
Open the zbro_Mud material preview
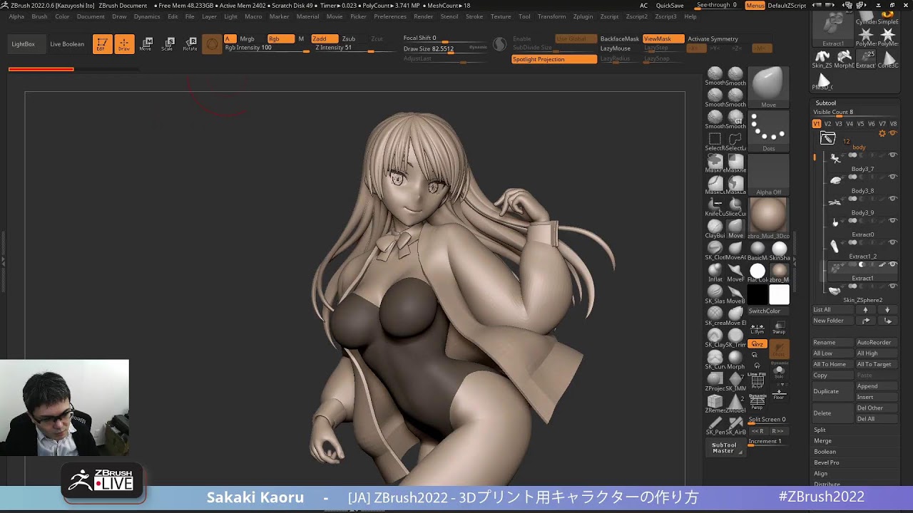(768, 218)
